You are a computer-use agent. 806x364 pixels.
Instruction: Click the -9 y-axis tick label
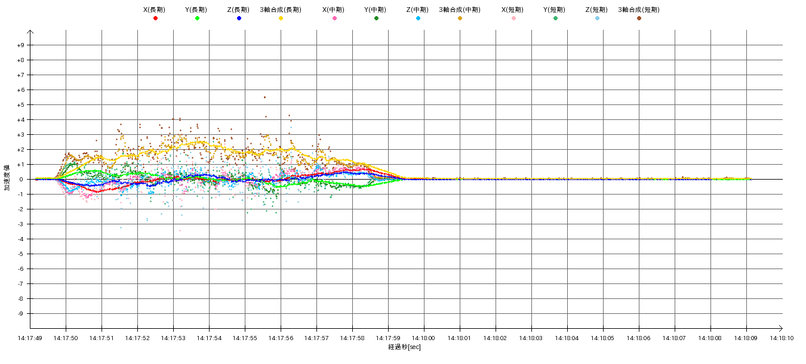click(x=20, y=314)
